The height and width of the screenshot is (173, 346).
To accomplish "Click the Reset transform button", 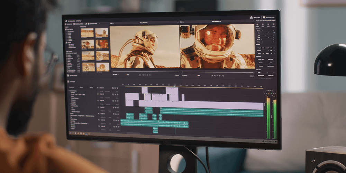I will (271, 66).
